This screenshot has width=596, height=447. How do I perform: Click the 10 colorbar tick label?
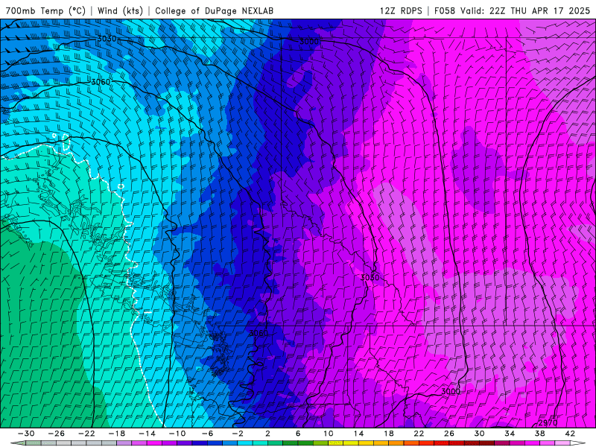click(329, 434)
